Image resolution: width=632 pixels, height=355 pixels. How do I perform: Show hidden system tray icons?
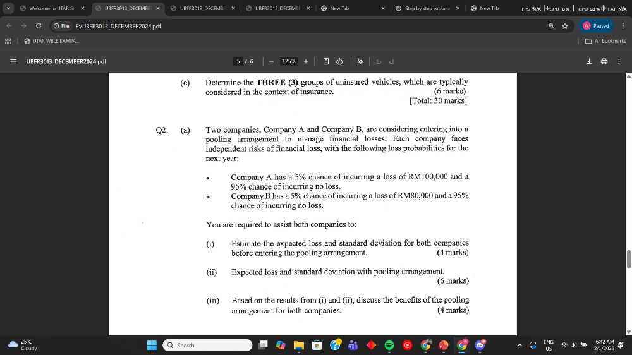pos(520,345)
